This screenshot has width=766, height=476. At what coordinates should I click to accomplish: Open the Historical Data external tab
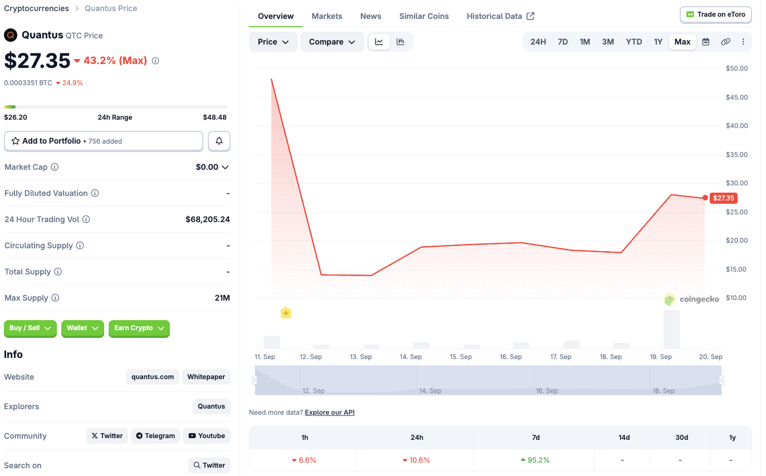[x=500, y=16]
